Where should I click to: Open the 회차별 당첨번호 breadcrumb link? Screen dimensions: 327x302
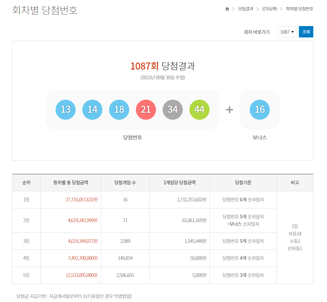(x=300, y=9)
